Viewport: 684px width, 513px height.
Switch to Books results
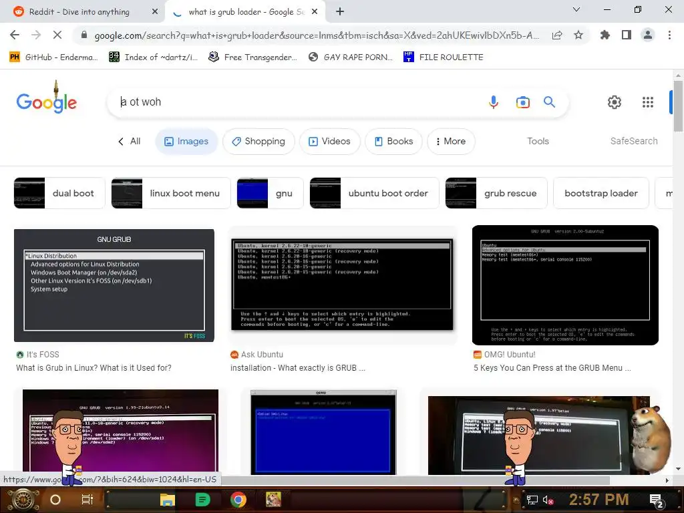coord(393,142)
